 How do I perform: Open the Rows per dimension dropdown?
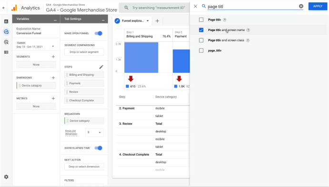[94, 132]
